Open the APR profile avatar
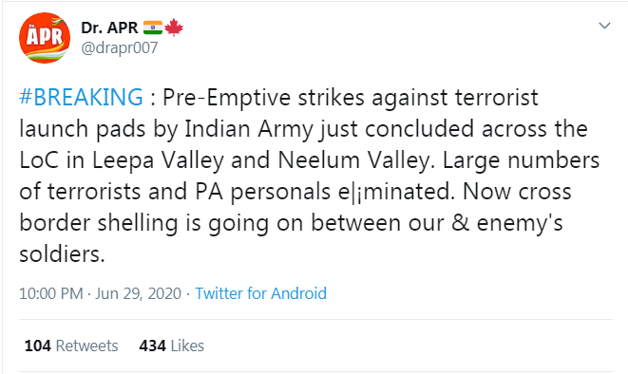Image resolution: width=628 pixels, height=374 pixels. click(45, 38)
